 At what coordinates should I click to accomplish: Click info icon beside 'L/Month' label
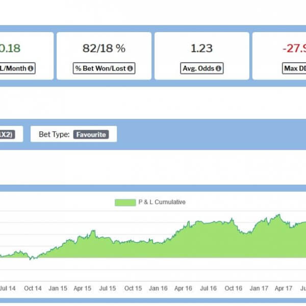click(x=31, y=68)
